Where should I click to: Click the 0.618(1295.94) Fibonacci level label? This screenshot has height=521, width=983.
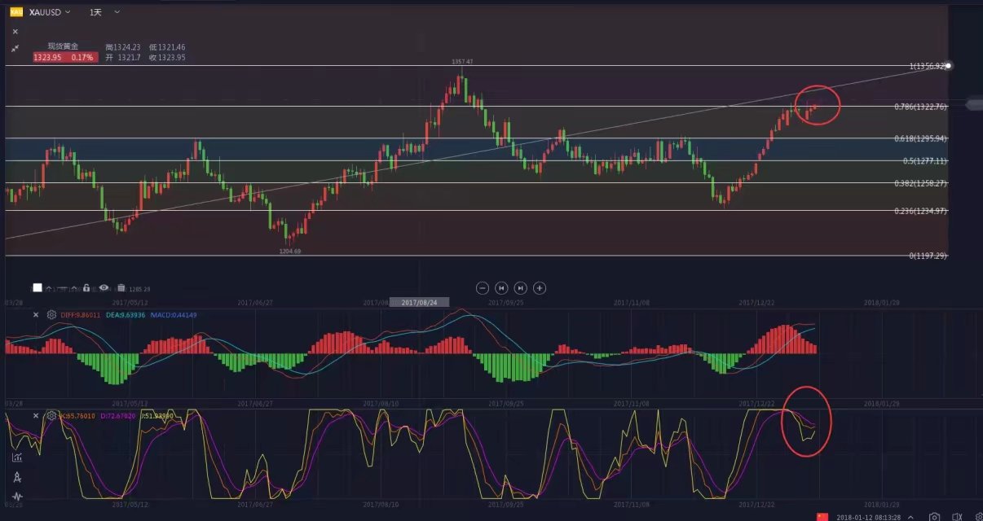[920, 138]
